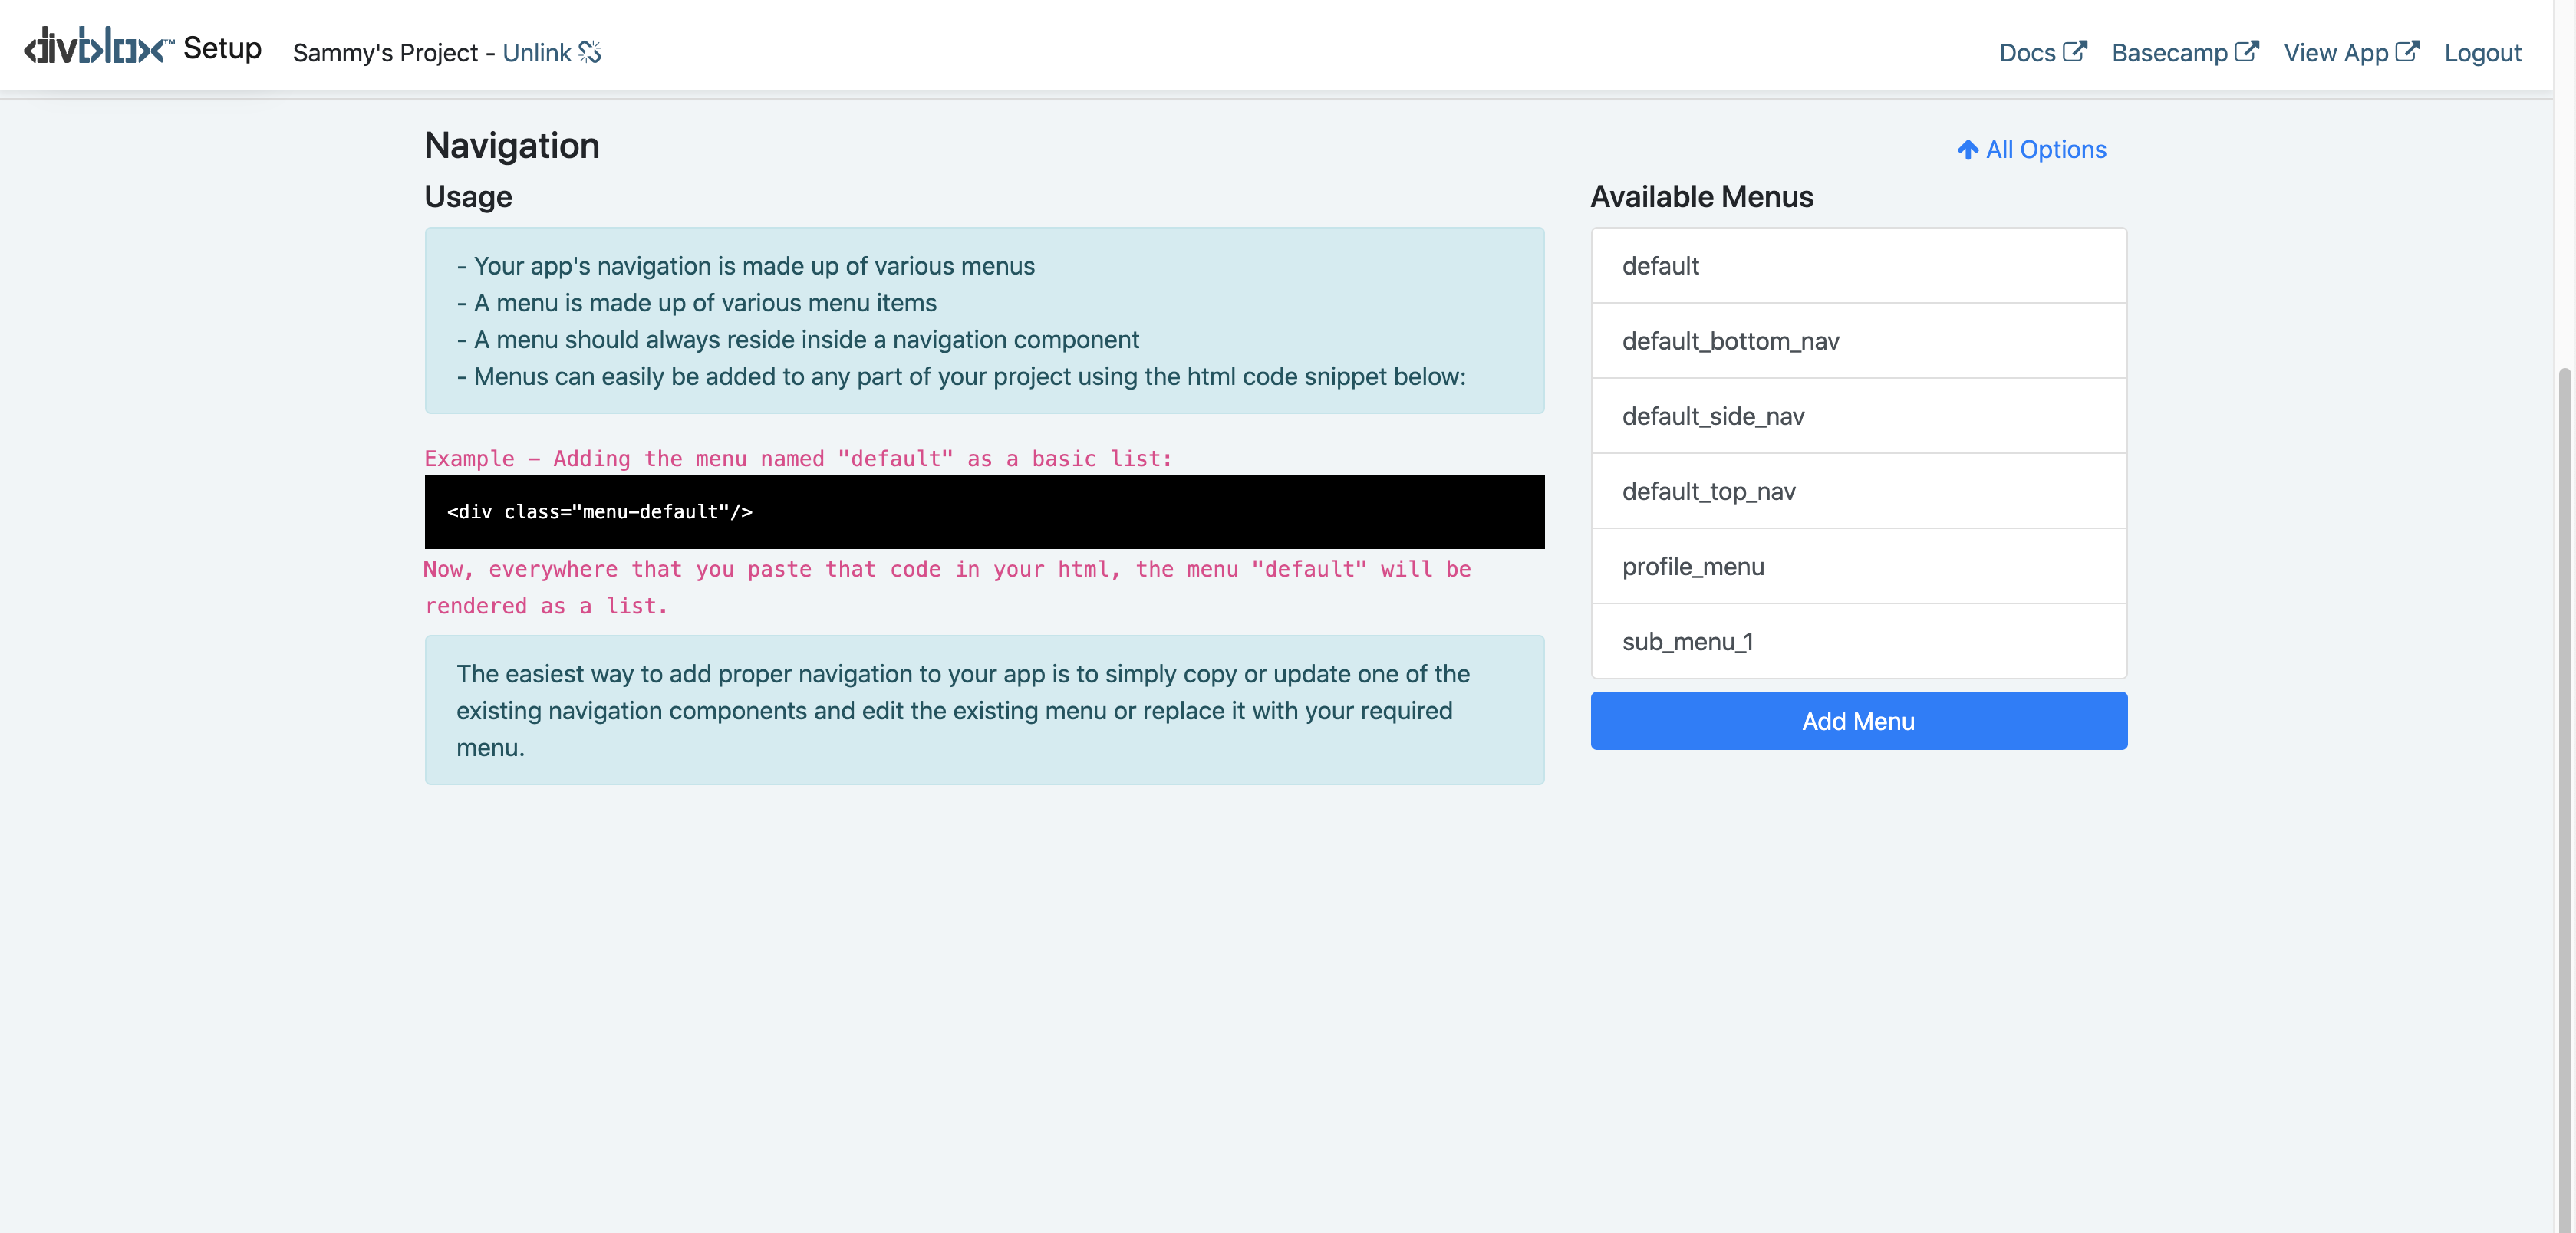Image resolution: width=2576 pixels, height=1233 pixels.
Task: Log out using the Logout link
Action: point(2482,52)
